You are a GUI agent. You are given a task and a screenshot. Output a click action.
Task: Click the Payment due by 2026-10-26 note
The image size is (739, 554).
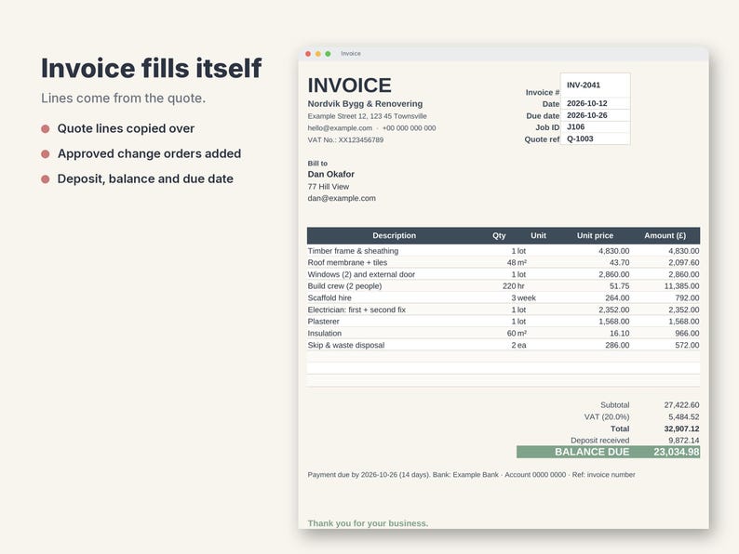coord(471,474)
